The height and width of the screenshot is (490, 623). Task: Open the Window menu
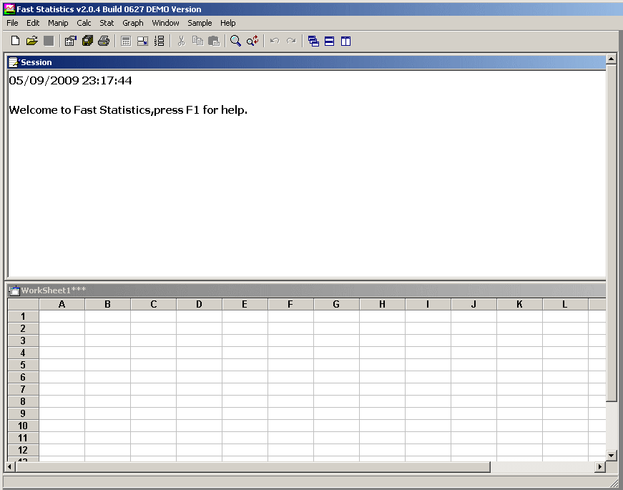coord(165,23)
